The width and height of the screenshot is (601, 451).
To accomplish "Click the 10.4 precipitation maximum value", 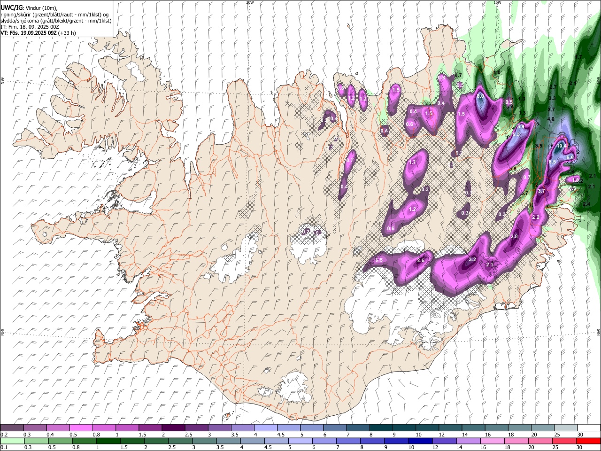I will click(561, 146).
